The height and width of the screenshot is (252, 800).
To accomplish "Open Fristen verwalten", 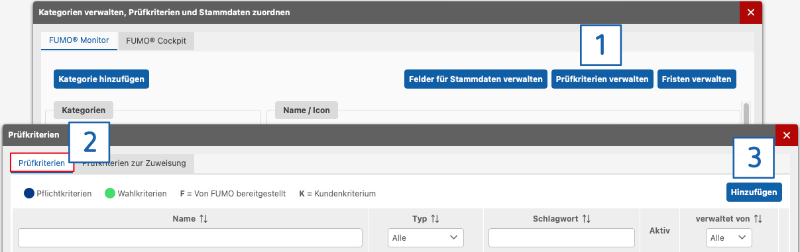I will pos(697,79).
